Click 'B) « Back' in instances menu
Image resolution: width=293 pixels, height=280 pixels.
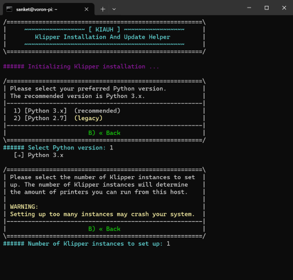point(104,229)
